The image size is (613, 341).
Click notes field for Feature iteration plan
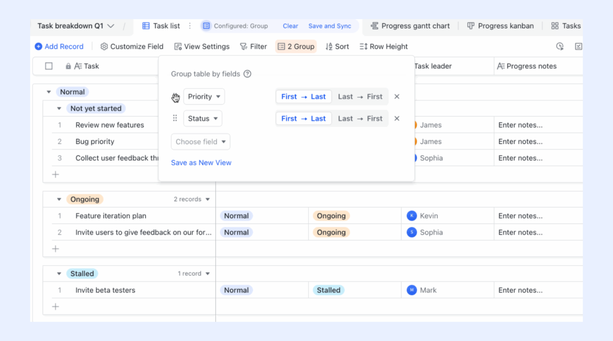(539, 216)
